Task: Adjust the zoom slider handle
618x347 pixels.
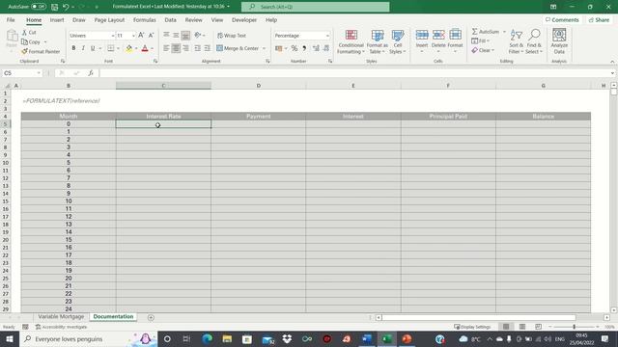Action: [x=574, y=327]
